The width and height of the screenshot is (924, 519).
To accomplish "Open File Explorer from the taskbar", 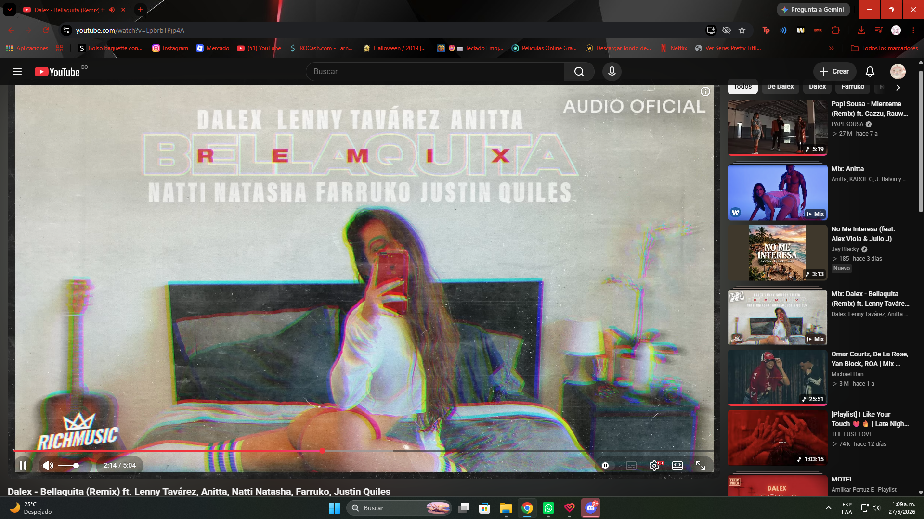I will pyautogui.click(x=506, y=508).
